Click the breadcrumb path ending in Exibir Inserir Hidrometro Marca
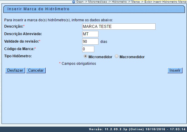 click(x=131, y=2)
